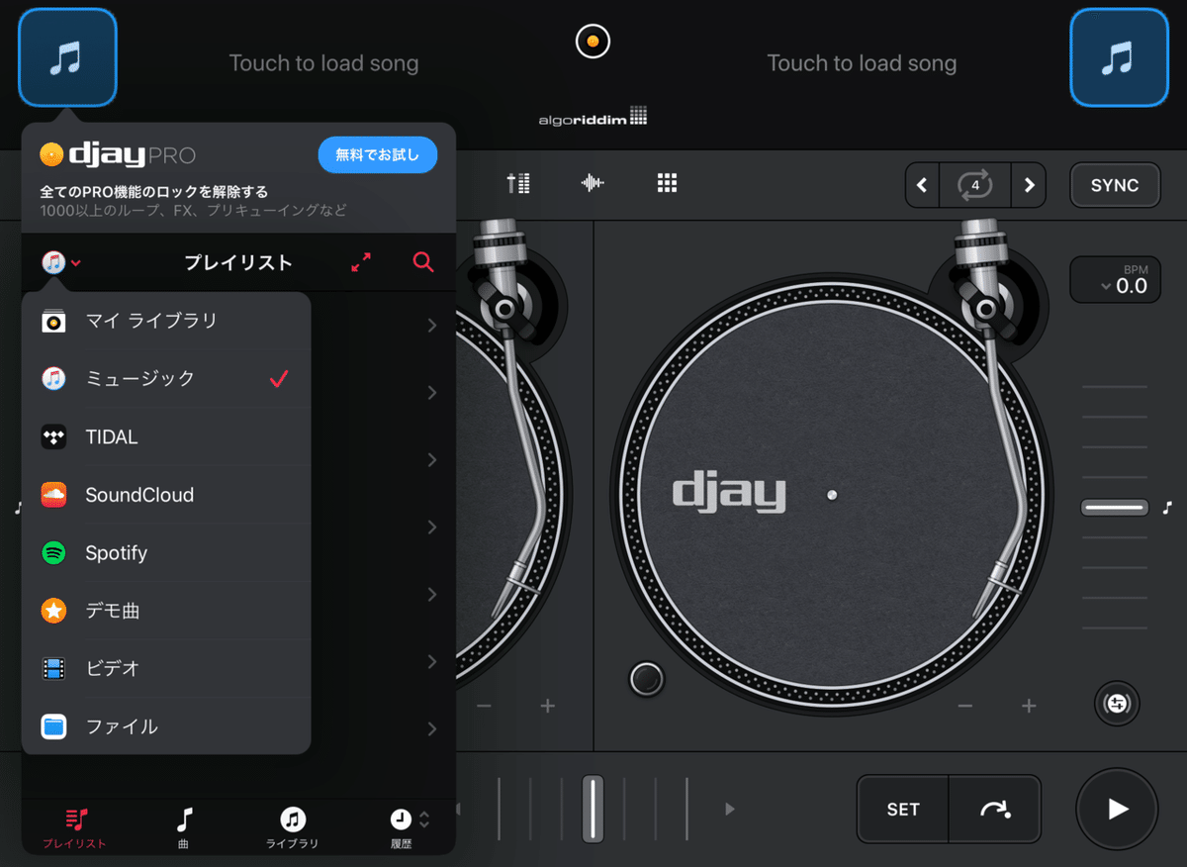Viewport: 1187px width, 867px height.
Task: Choose TIDAL as music source
Action: pyautogui.click(x=166, y=436)
